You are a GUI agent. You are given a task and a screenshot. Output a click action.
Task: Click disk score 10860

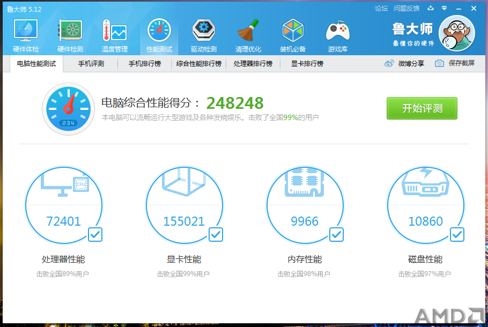(x=425, y=221)
